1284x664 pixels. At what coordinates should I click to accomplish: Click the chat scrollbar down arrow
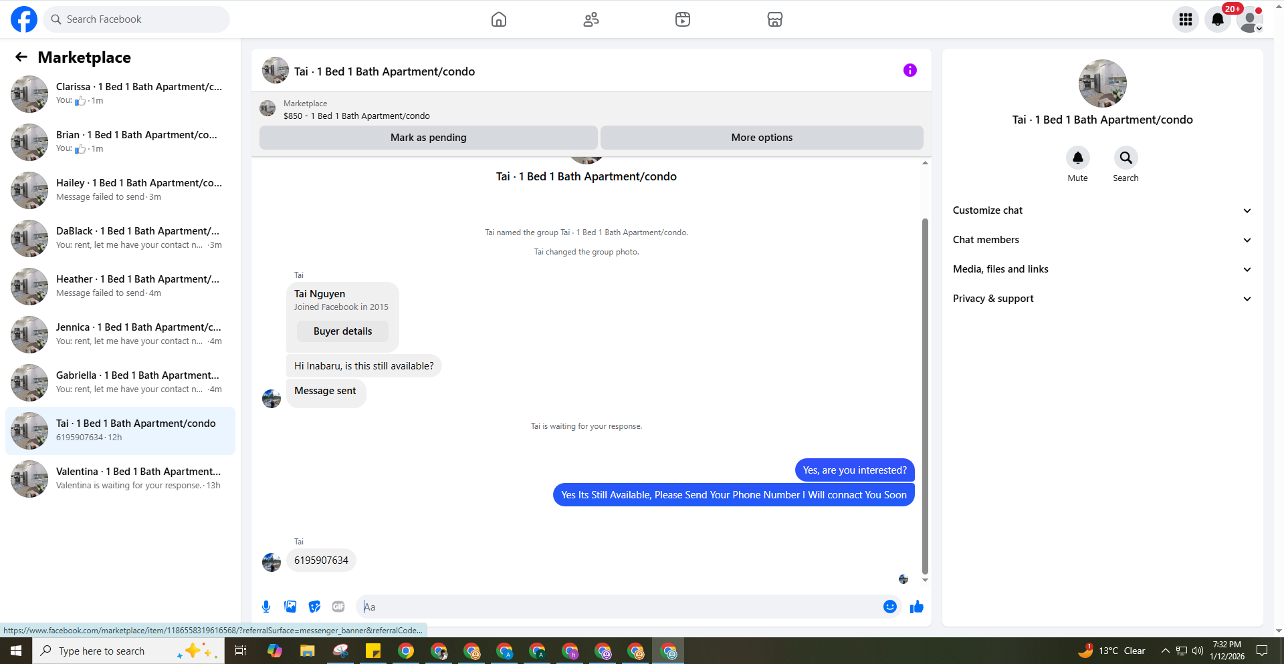click(925, 580)
